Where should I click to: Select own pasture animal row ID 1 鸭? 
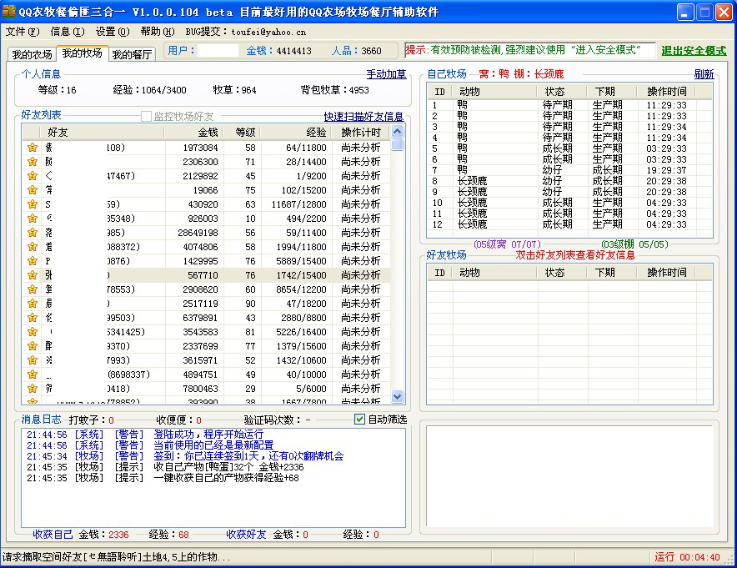coord(569,105)
